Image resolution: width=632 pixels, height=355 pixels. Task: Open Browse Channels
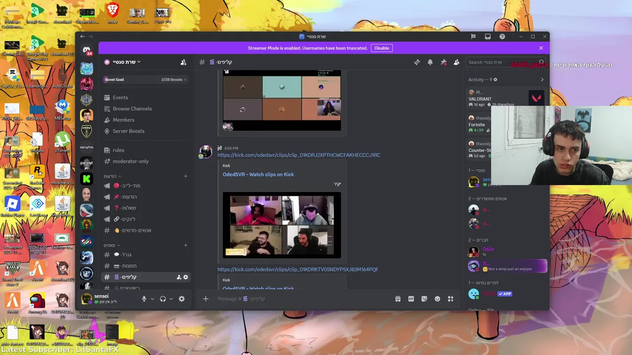click(x=145, y=108)
